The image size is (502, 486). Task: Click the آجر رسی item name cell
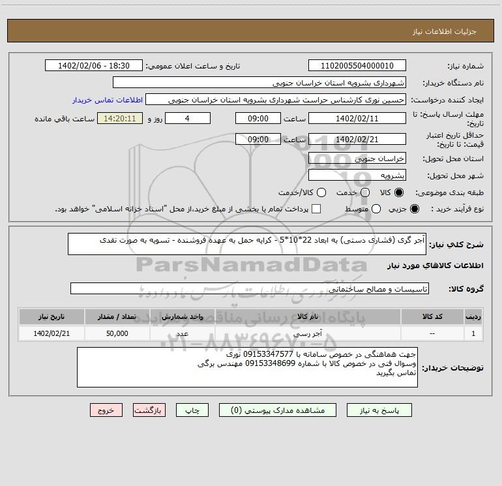[308, 333]
